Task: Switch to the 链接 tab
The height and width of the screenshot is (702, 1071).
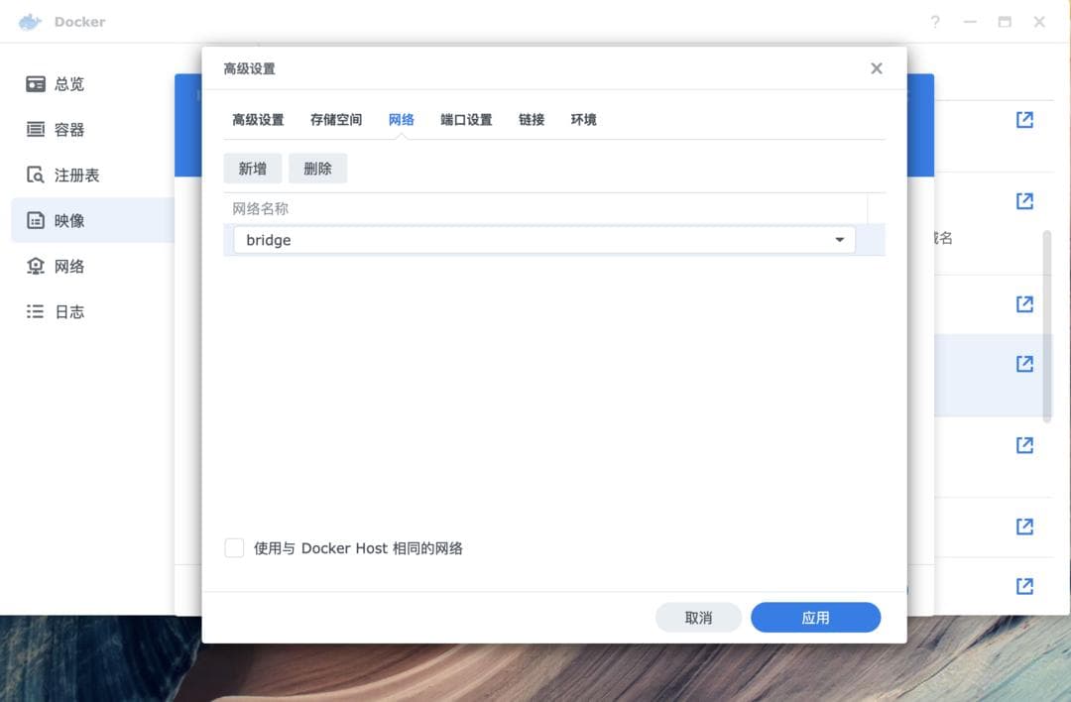Action: coord(532,120)
